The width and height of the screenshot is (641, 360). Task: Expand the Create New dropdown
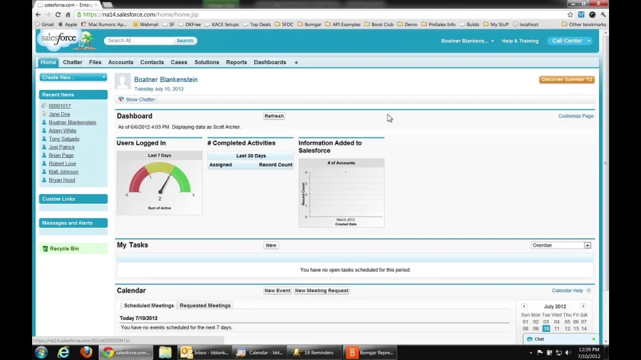73,77
